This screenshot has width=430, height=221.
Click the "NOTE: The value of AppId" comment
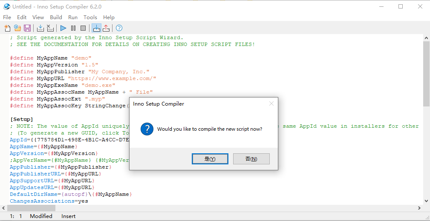(x=69, y=126)
